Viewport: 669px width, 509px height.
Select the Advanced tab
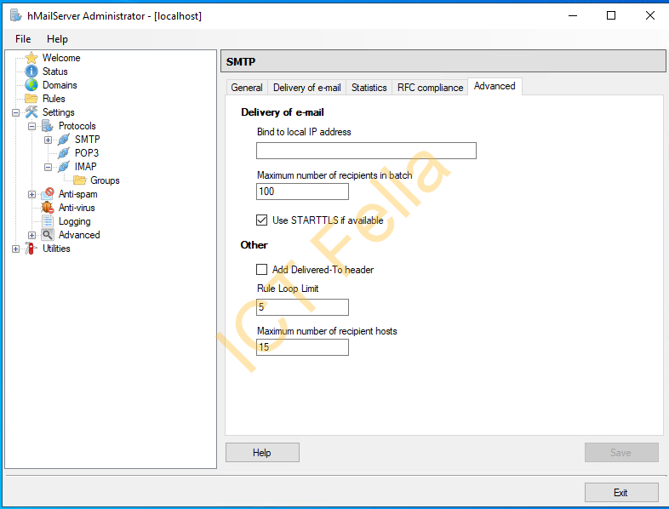495,86
